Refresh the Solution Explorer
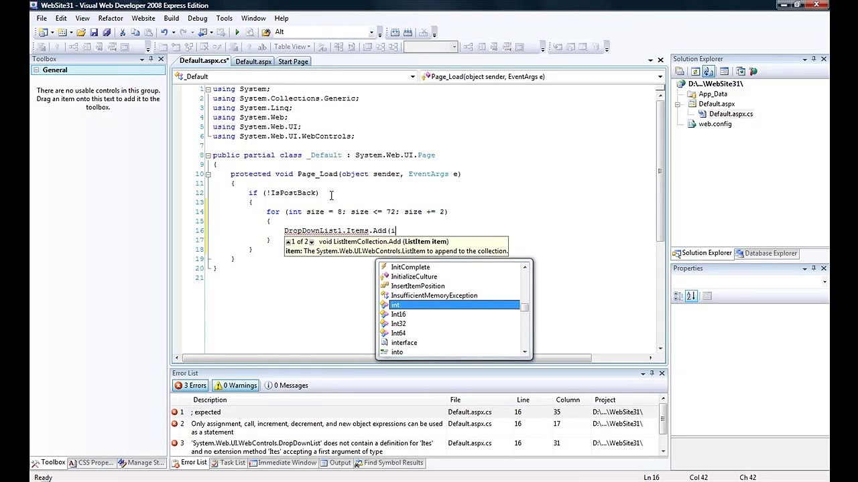The height and width of the screenshot is (482, 858). [x=696, y=71]
